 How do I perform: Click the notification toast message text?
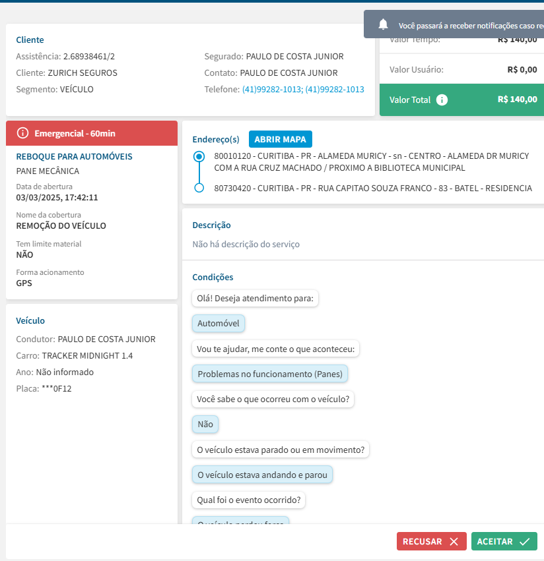(470, 26)
